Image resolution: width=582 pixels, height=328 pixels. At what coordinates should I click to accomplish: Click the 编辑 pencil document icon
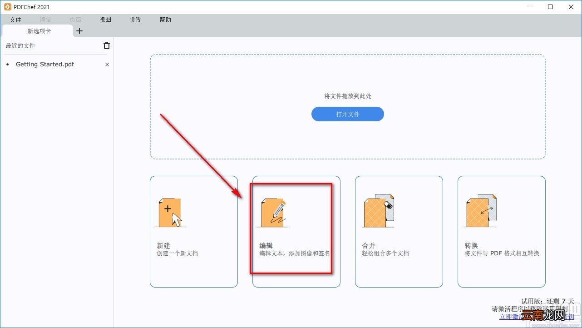point(273,213)
